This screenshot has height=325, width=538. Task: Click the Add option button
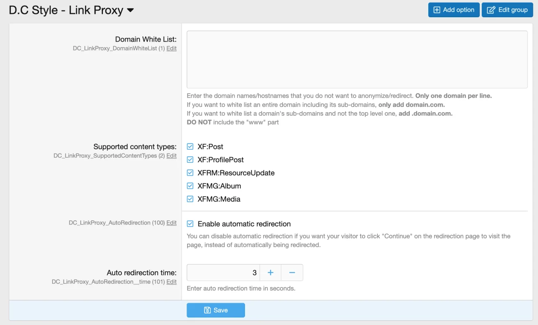pos(454,10)
